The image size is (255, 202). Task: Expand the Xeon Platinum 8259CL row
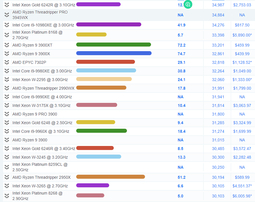coord(7,167)
